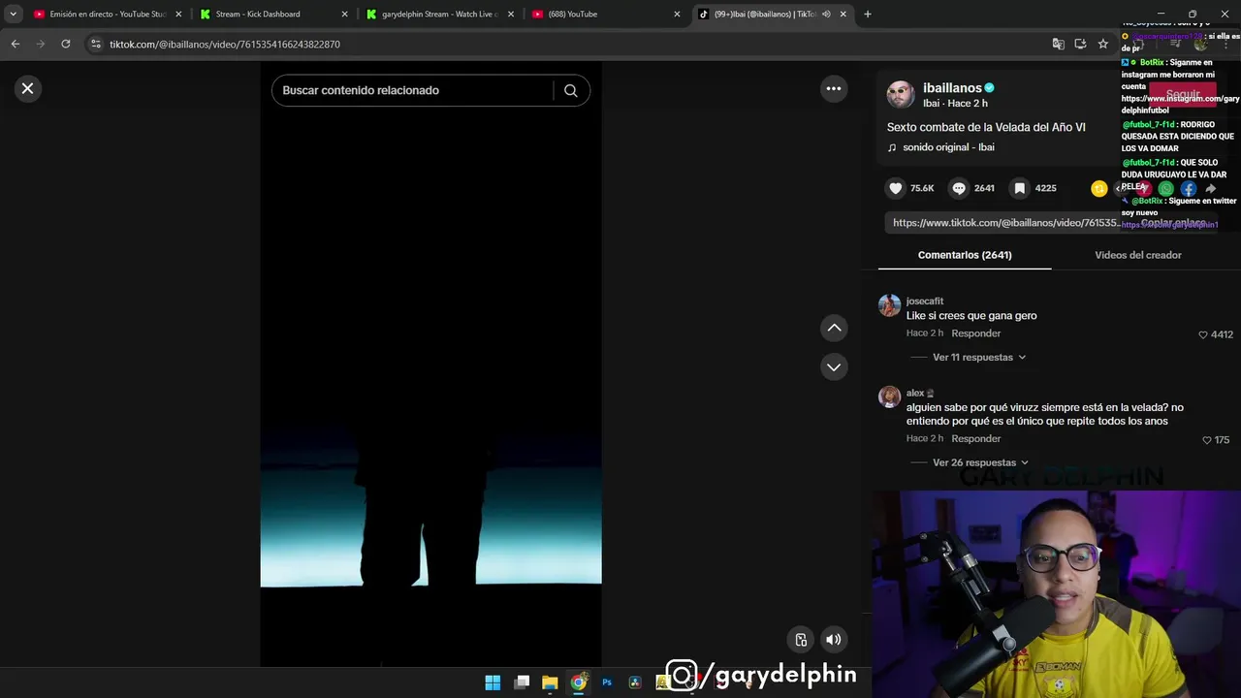Click the ibaillanos profile avatar
Screen dimensions: 1241x698
(901, 94)
